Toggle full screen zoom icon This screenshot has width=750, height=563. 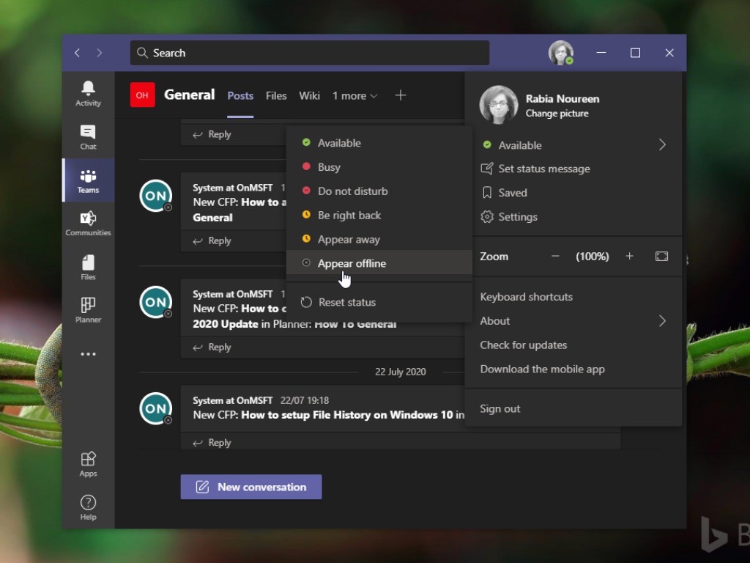click(661, 257)
